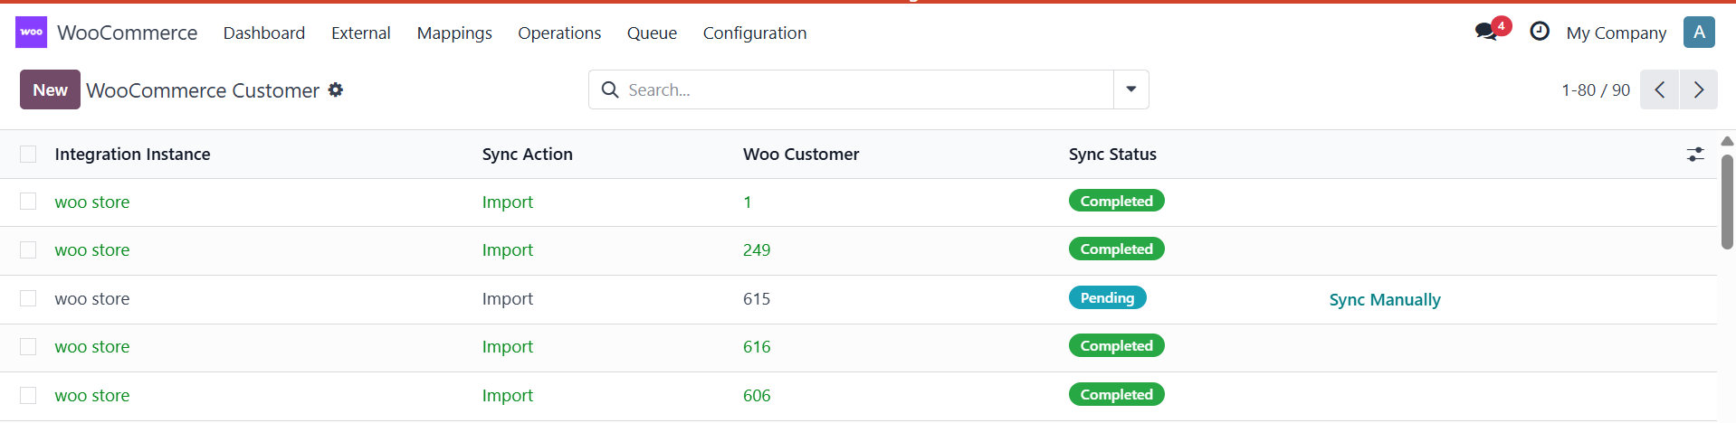Toggle the select-all header checkbox

tap(28, 154)
